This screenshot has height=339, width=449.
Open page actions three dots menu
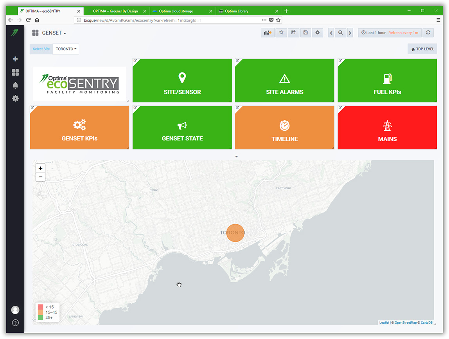coord(264,20)
